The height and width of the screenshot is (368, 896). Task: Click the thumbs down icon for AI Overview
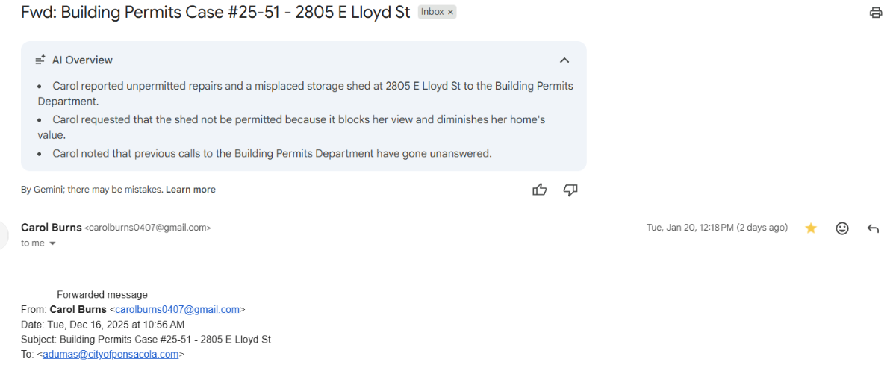click(x=570, y=190)
